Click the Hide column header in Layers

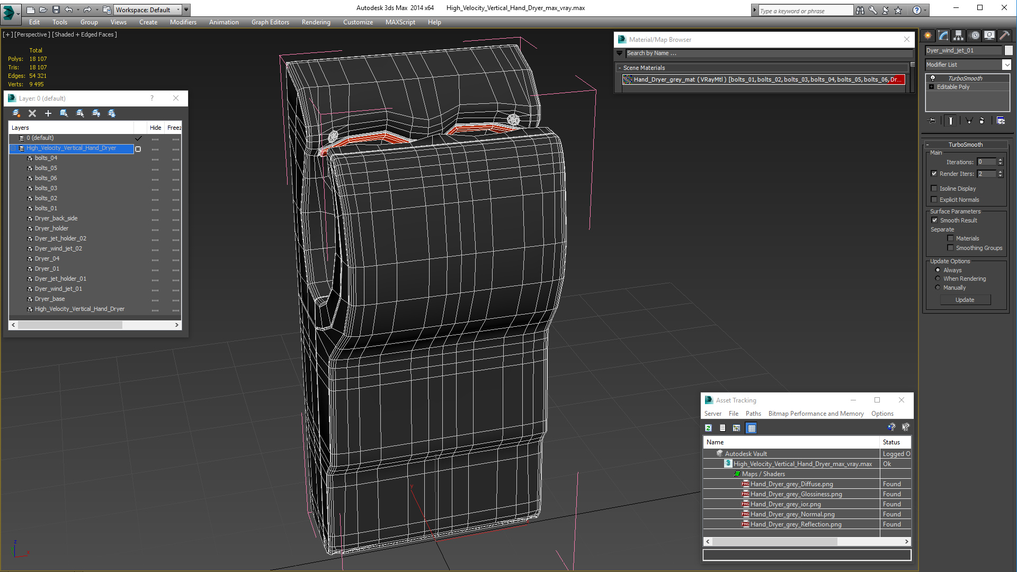click(x=155, y=128)
